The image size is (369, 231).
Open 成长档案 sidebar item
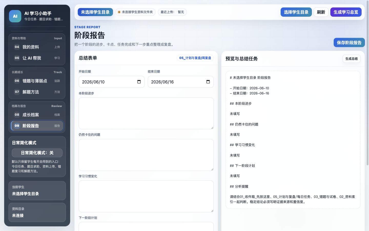click(37, 115)
